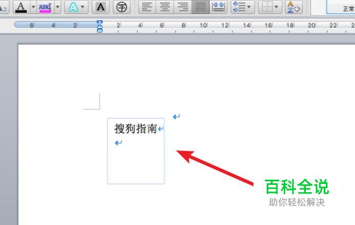Viewport: 355px width, 225px height.
Task: Click the subscript A2 button
Action: click(4, 8)
